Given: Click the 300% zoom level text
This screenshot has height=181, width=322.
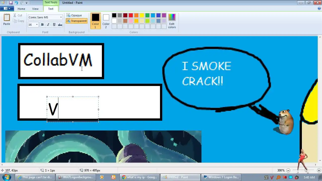Looking at the screenshot, I should point(281,170).
